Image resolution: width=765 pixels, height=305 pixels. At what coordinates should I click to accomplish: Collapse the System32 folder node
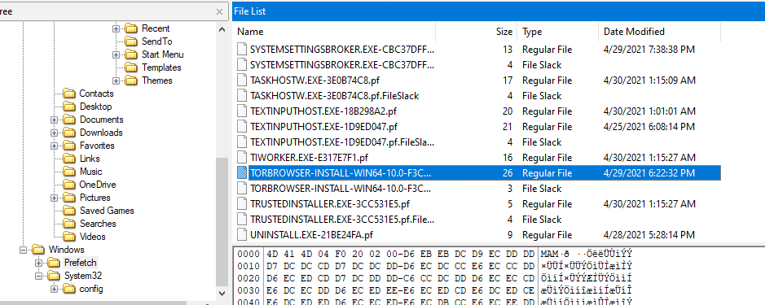(x=38, y=276)
